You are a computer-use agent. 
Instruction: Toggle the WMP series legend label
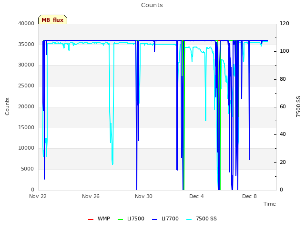click(x=104, y=218)
